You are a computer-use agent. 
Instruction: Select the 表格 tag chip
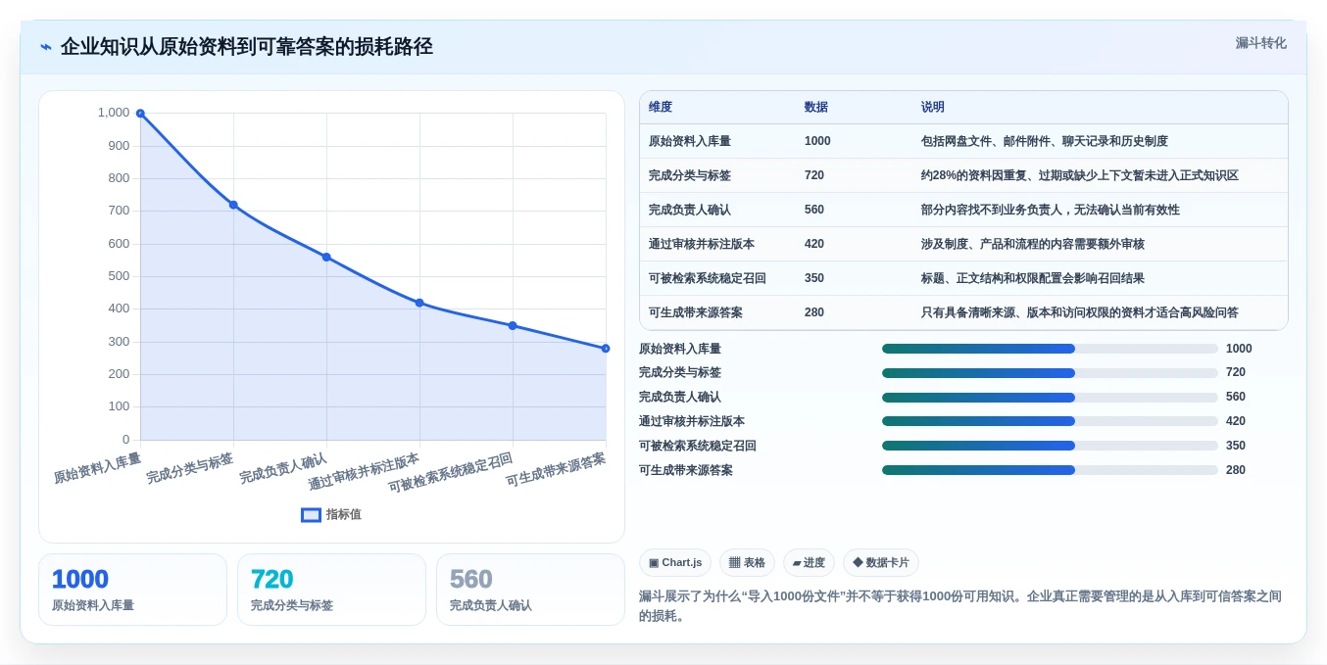[x=747, y=562]
